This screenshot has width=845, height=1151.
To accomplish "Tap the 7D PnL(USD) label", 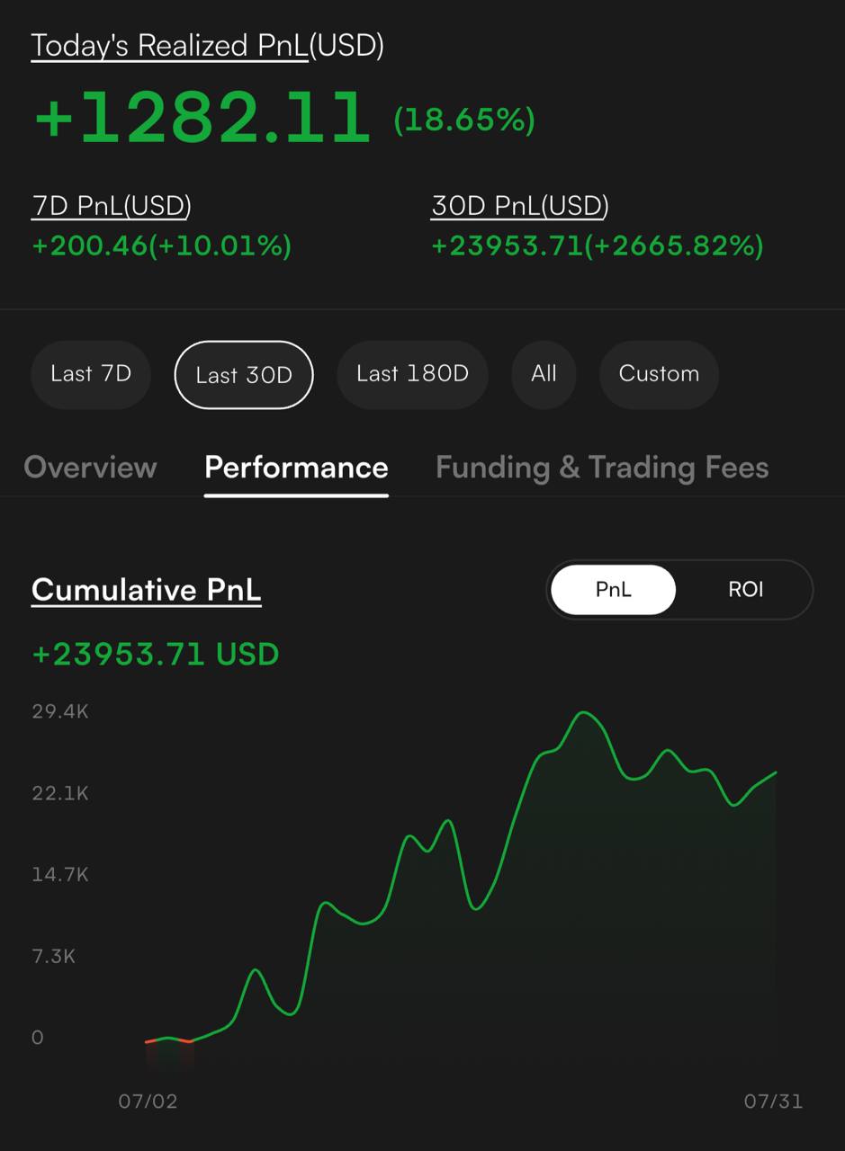I will [112, 206].
